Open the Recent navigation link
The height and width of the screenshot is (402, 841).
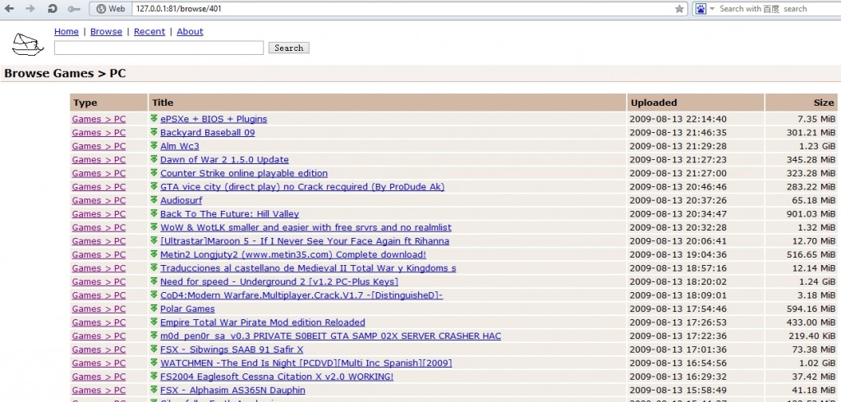(x=149, y=32)
